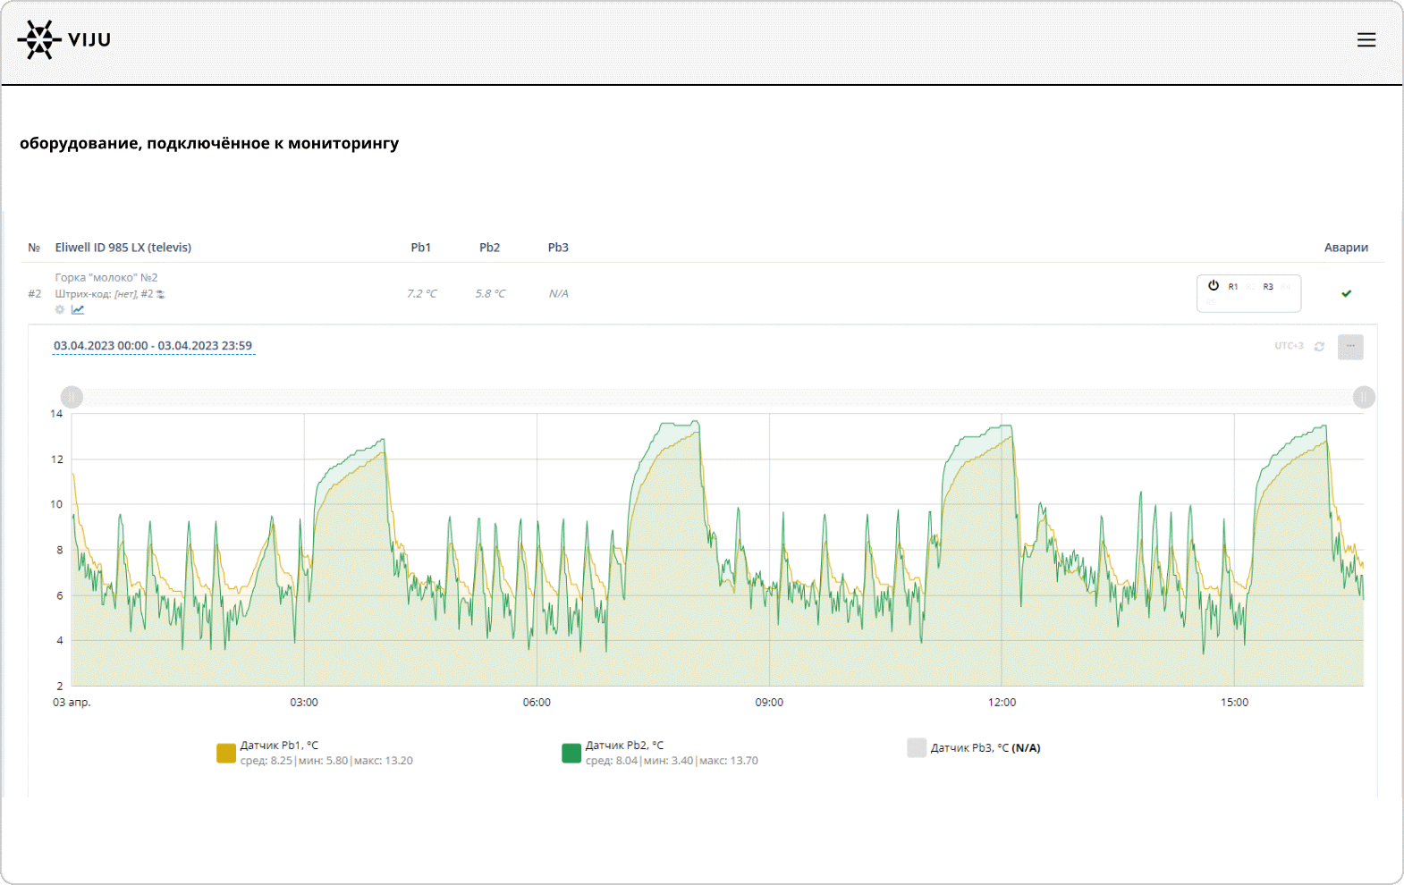Click the Eliwell ID 985 LX header
This screenshot has height=885, width=1404.
point(123,248)
